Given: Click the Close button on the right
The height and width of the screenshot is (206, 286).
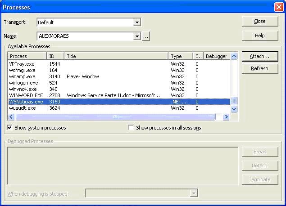Looking at the screenshot, I should click(x=259, y=21).
